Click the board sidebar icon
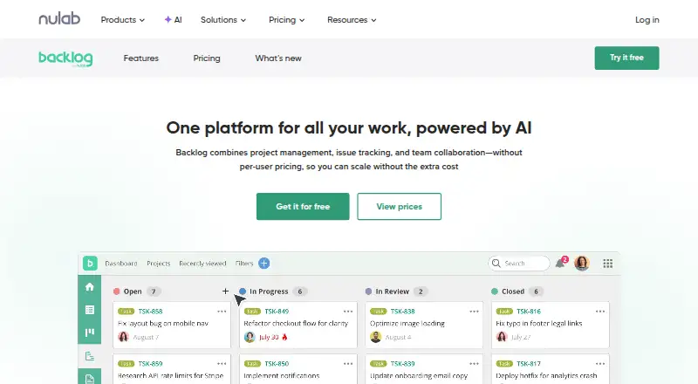698x384 pixels. click(90, 333)
